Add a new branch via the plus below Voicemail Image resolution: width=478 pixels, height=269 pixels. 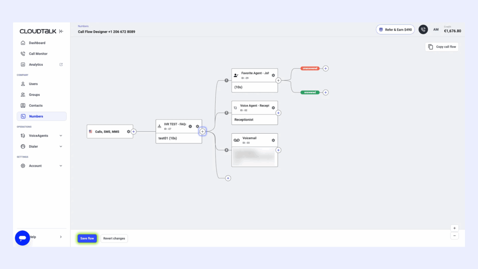(x=228, y=178)
